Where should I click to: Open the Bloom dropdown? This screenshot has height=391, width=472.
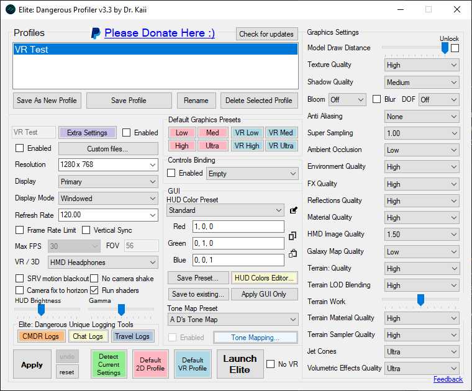point(347,99)
